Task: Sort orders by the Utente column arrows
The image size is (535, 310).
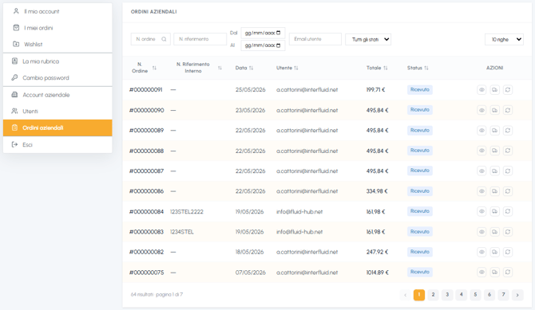Action: click(x=296, y=68)
